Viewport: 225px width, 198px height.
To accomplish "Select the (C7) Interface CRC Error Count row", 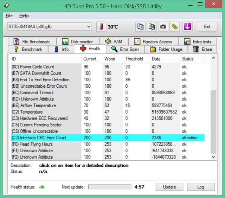I will pos(108,138).
